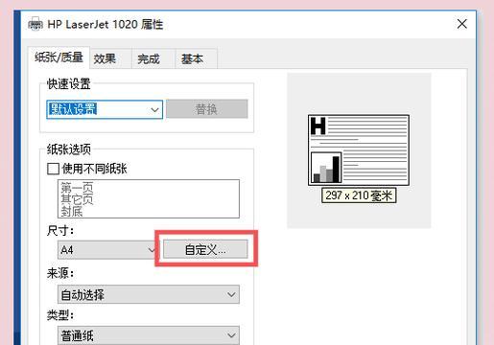Screen dimensions: 494x345
Task: Open the 普通纸 paper type dropdown
Action: point(149,335)
